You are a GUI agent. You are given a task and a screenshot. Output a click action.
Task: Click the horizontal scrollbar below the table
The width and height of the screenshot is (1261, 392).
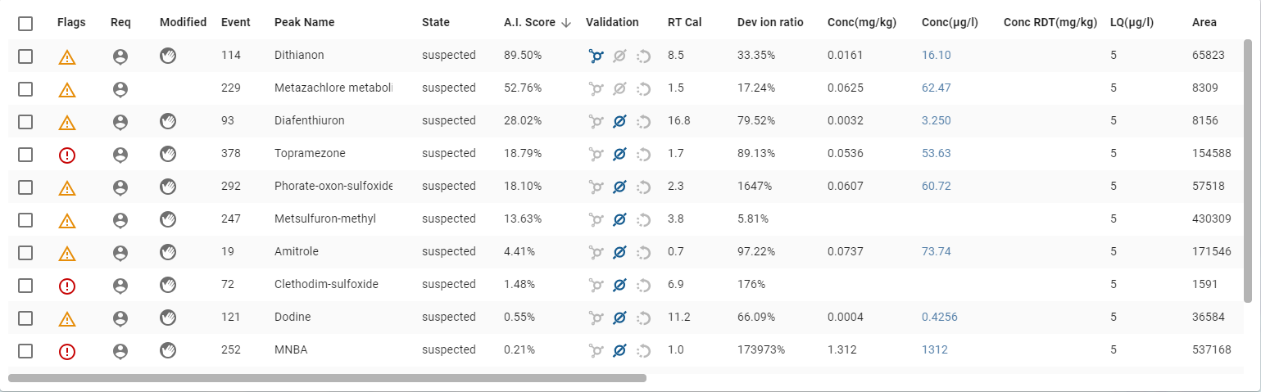pyautogui.click(x=328, y=378)
